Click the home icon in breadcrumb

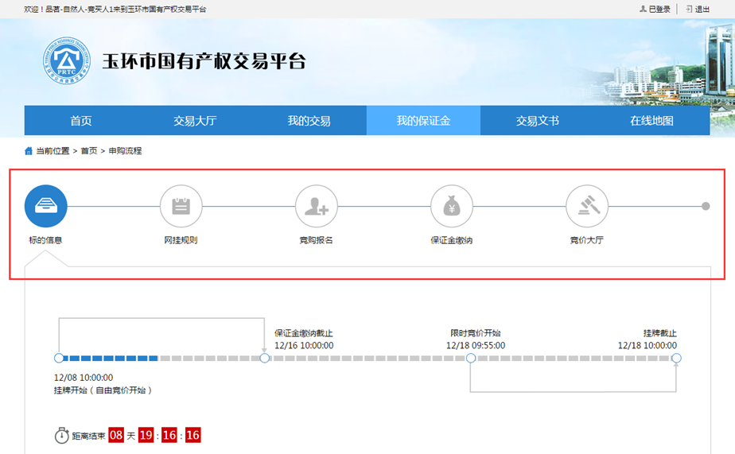[29, 150]
